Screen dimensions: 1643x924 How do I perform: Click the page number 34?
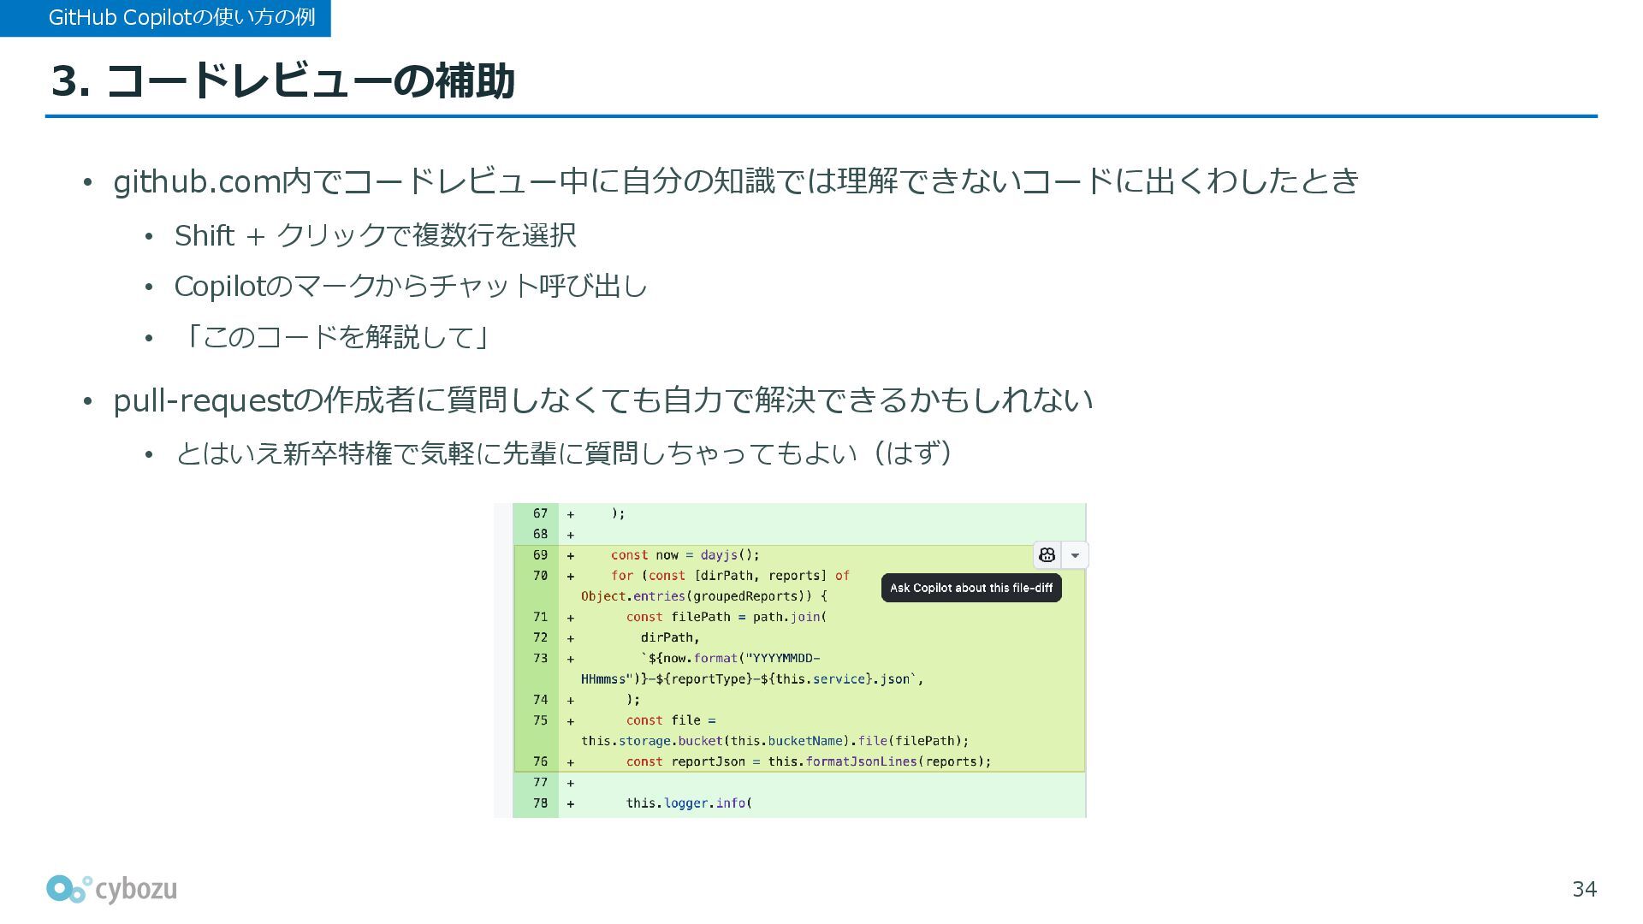[x=1584, y=890]
